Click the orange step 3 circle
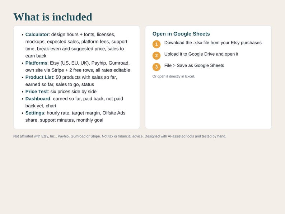This screenshot has height=214, width=285. tap(156, 67)
